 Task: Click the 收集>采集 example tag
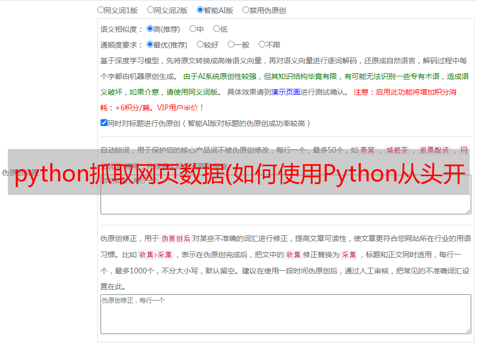click(x=156, y=255)
